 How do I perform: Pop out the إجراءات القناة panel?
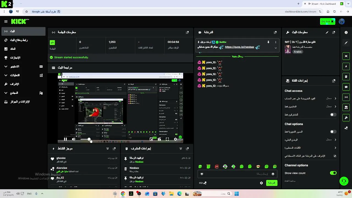(334, 81)
